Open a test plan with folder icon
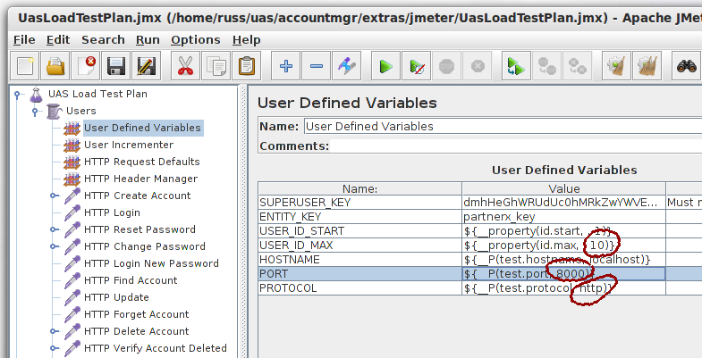Viewport: 702px width, 358px height. click(x=55, y=66)
